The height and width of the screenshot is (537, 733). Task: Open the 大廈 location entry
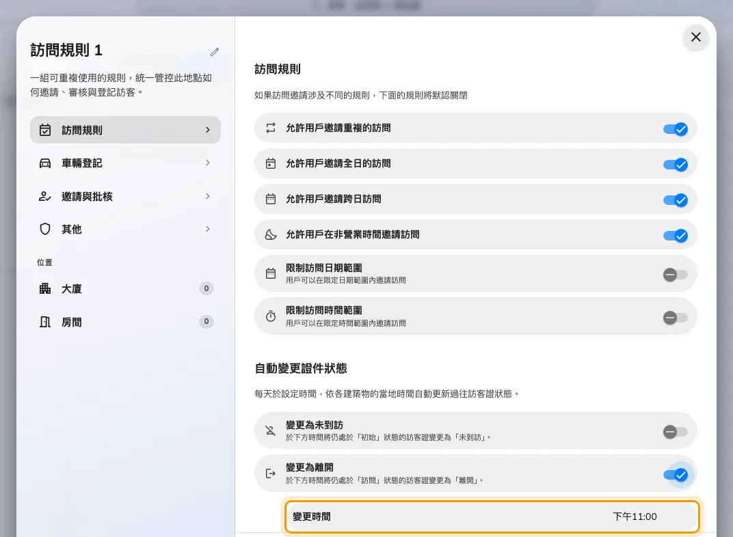pyautogui.click(x=125, y=288)
